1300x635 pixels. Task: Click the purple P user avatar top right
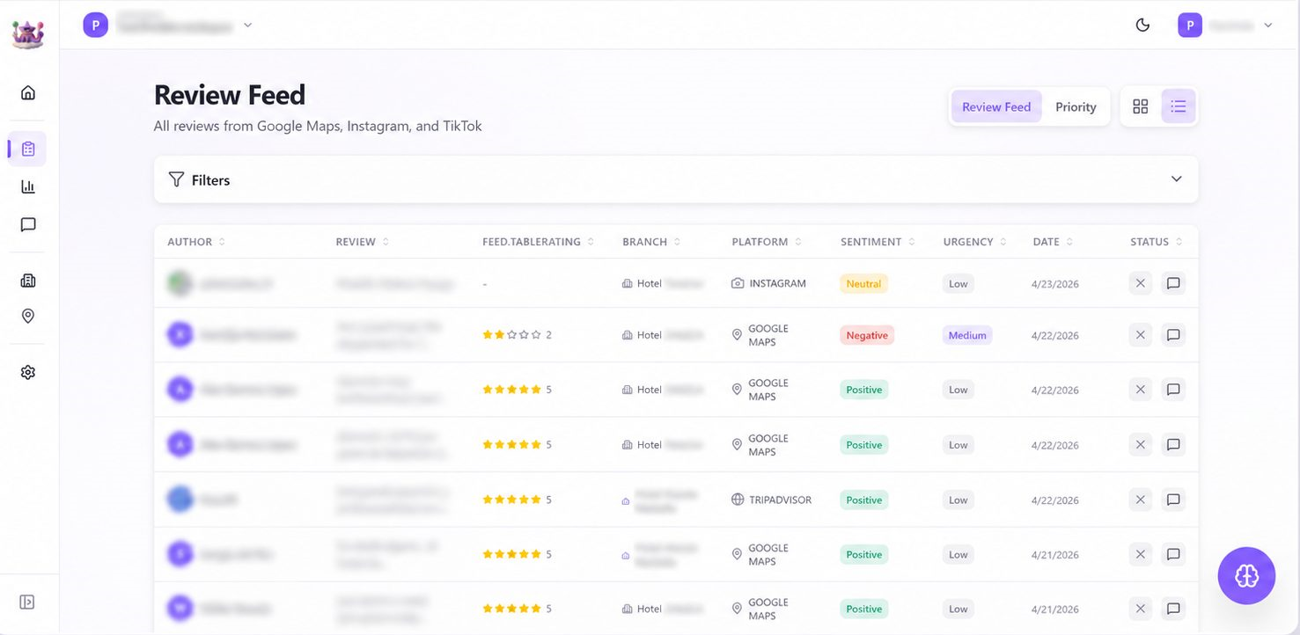point(1190,25)
